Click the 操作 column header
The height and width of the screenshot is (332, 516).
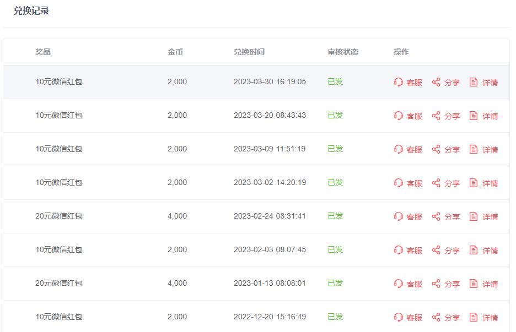401,52
